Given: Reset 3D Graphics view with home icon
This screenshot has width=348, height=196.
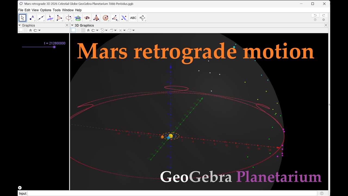Looking at the screenshot, I should [x=88, y=30].
